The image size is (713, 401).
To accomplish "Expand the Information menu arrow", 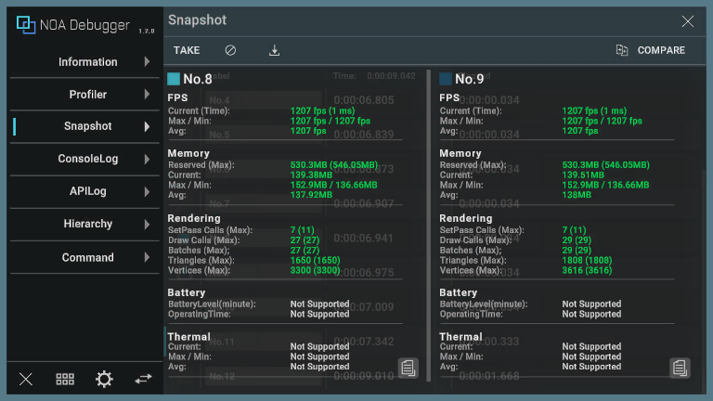I will (x=147, y=62).
